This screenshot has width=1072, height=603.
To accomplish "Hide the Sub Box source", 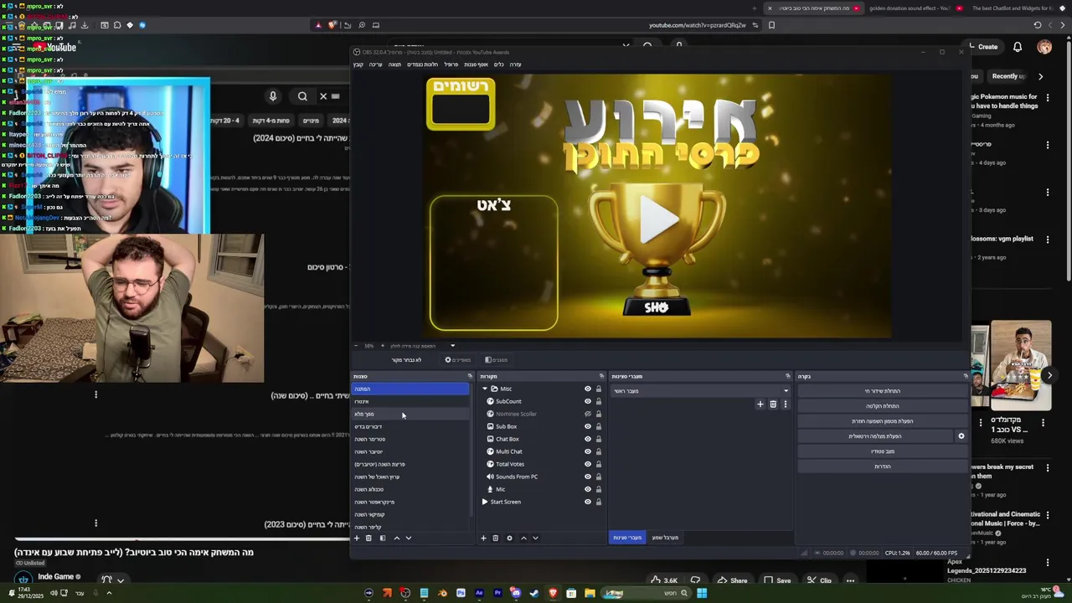I will point(587,426).
